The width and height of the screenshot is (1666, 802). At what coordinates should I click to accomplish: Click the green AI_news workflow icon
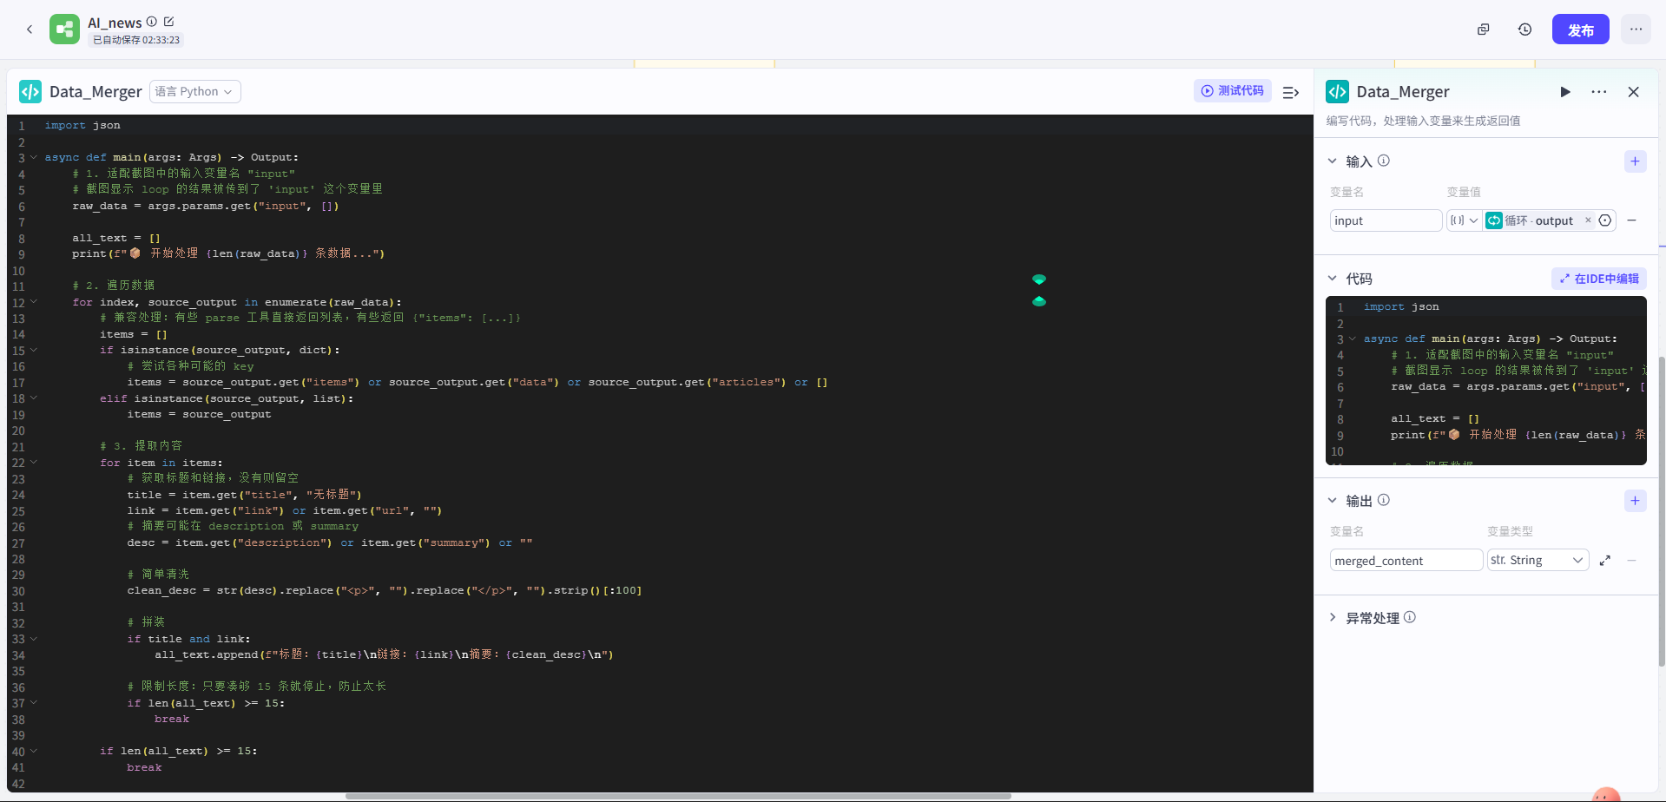point(64,30)
